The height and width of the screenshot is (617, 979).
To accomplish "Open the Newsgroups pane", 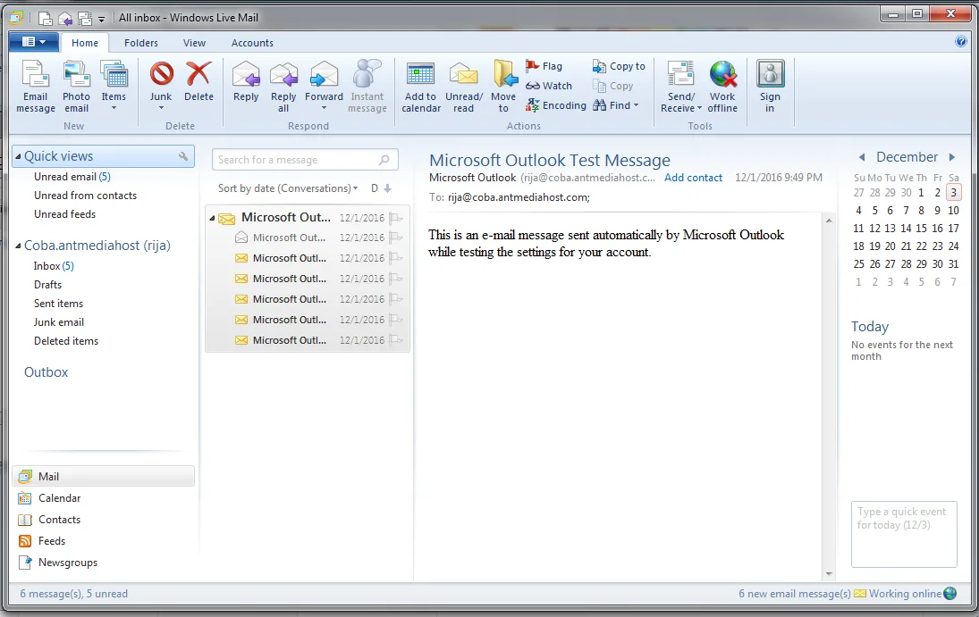I will 58,563.
